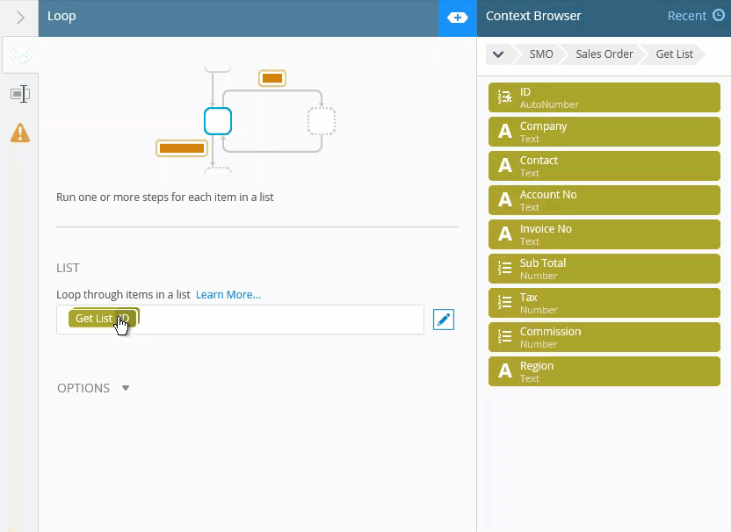Open the Loop tab icon in sidebar
The width and height of the screenshot is (731, 532).
(20, 55)
